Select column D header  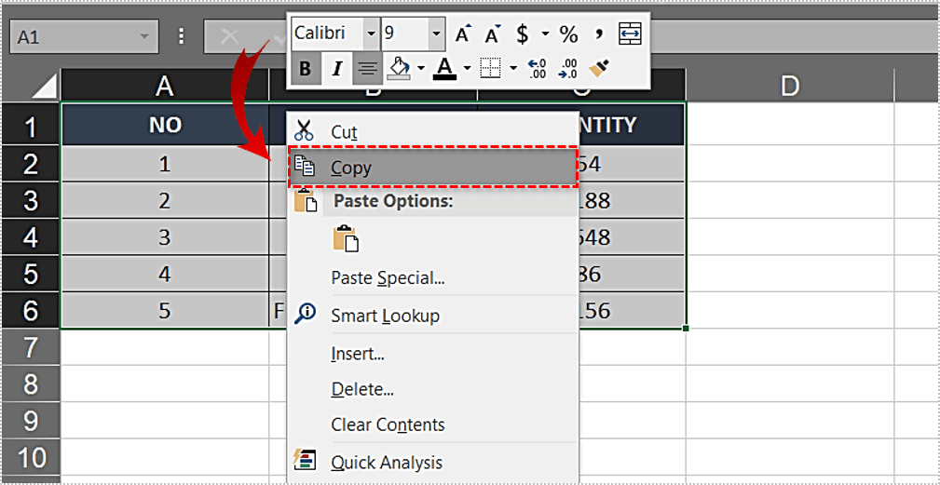click(789, 86)
